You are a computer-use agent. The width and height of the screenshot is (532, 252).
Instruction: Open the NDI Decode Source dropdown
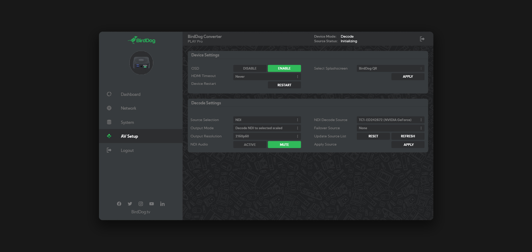[x=390, y=120]
